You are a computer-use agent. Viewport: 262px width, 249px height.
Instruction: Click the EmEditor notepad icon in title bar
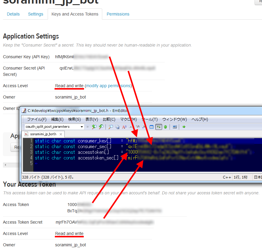point(24,110)
